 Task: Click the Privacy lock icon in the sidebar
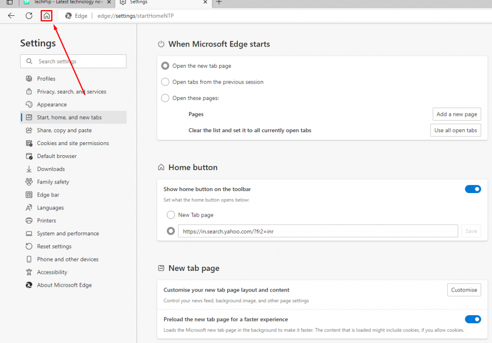tap(29, 91)
